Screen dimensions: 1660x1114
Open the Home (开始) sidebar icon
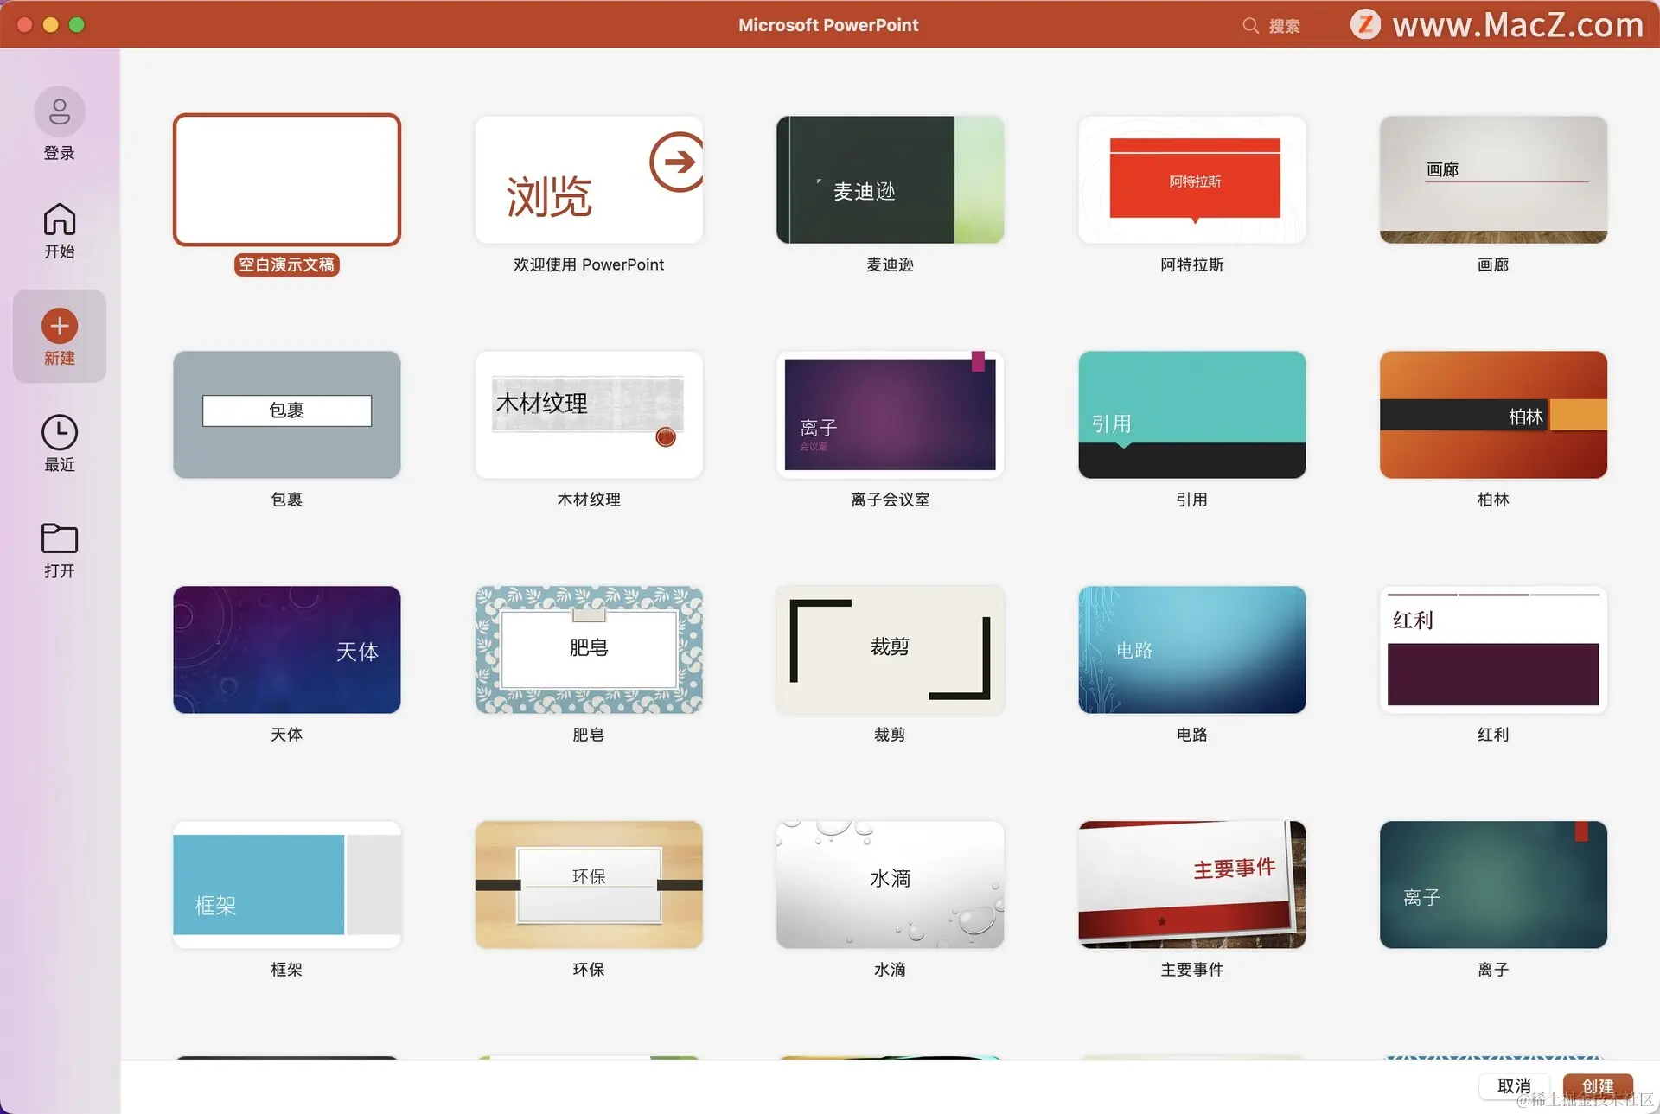point(59,220)
